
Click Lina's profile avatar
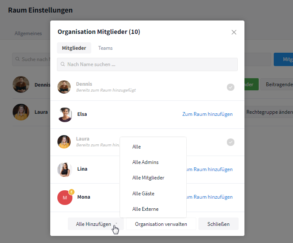(65, 169)
